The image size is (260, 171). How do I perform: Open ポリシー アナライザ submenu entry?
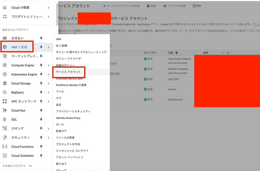(x=68, y=59)
